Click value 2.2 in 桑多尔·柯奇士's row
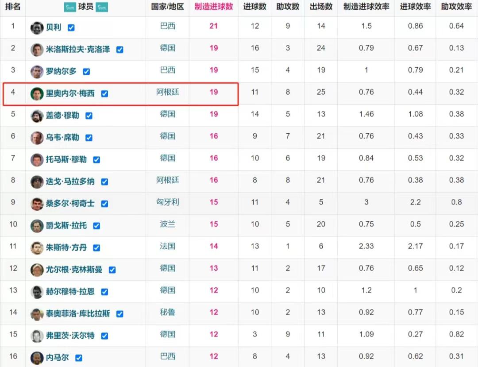478x367 pixels. pyautogui.click(x=415, y=202)
